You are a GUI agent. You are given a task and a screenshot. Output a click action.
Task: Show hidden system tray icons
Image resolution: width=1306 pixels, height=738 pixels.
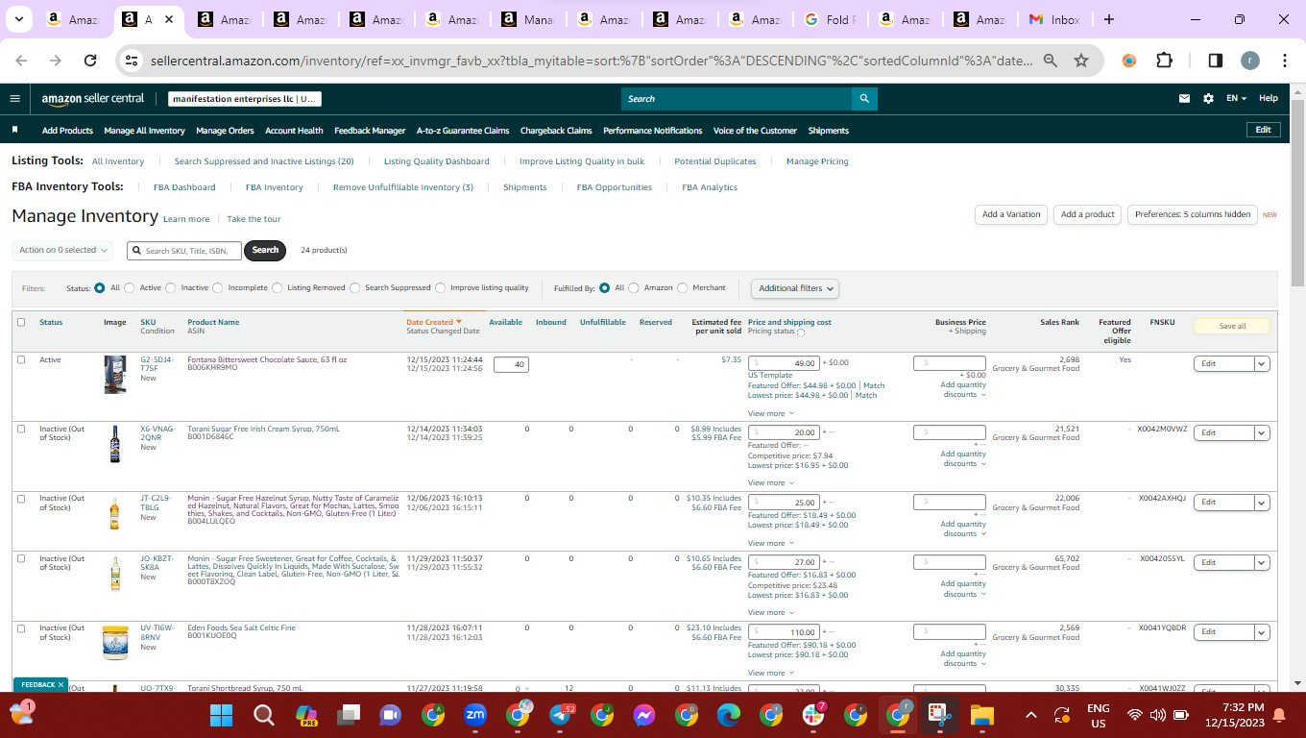click(1031, 715)
